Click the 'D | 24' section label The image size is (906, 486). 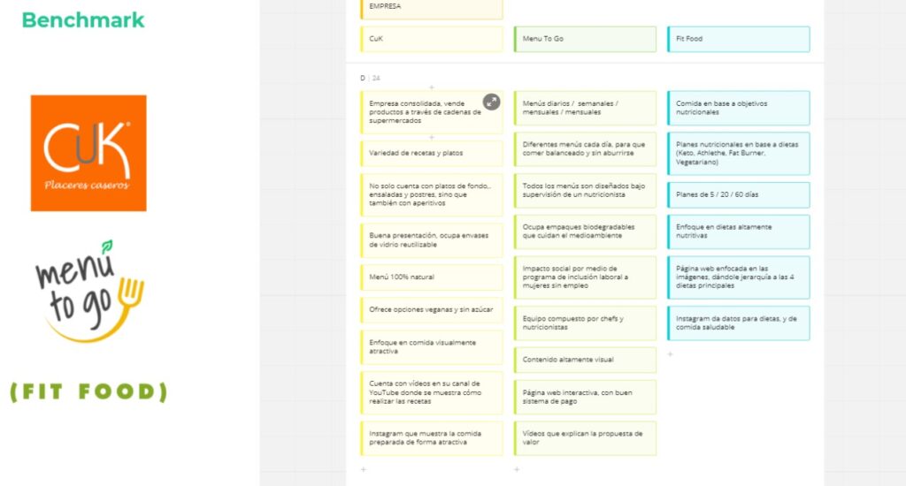pos(371,78)
